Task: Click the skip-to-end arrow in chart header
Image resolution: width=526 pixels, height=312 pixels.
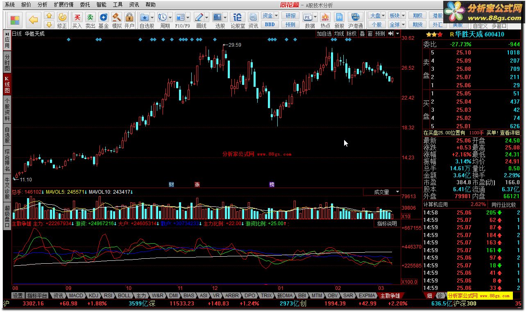Action: pos(391,34)
